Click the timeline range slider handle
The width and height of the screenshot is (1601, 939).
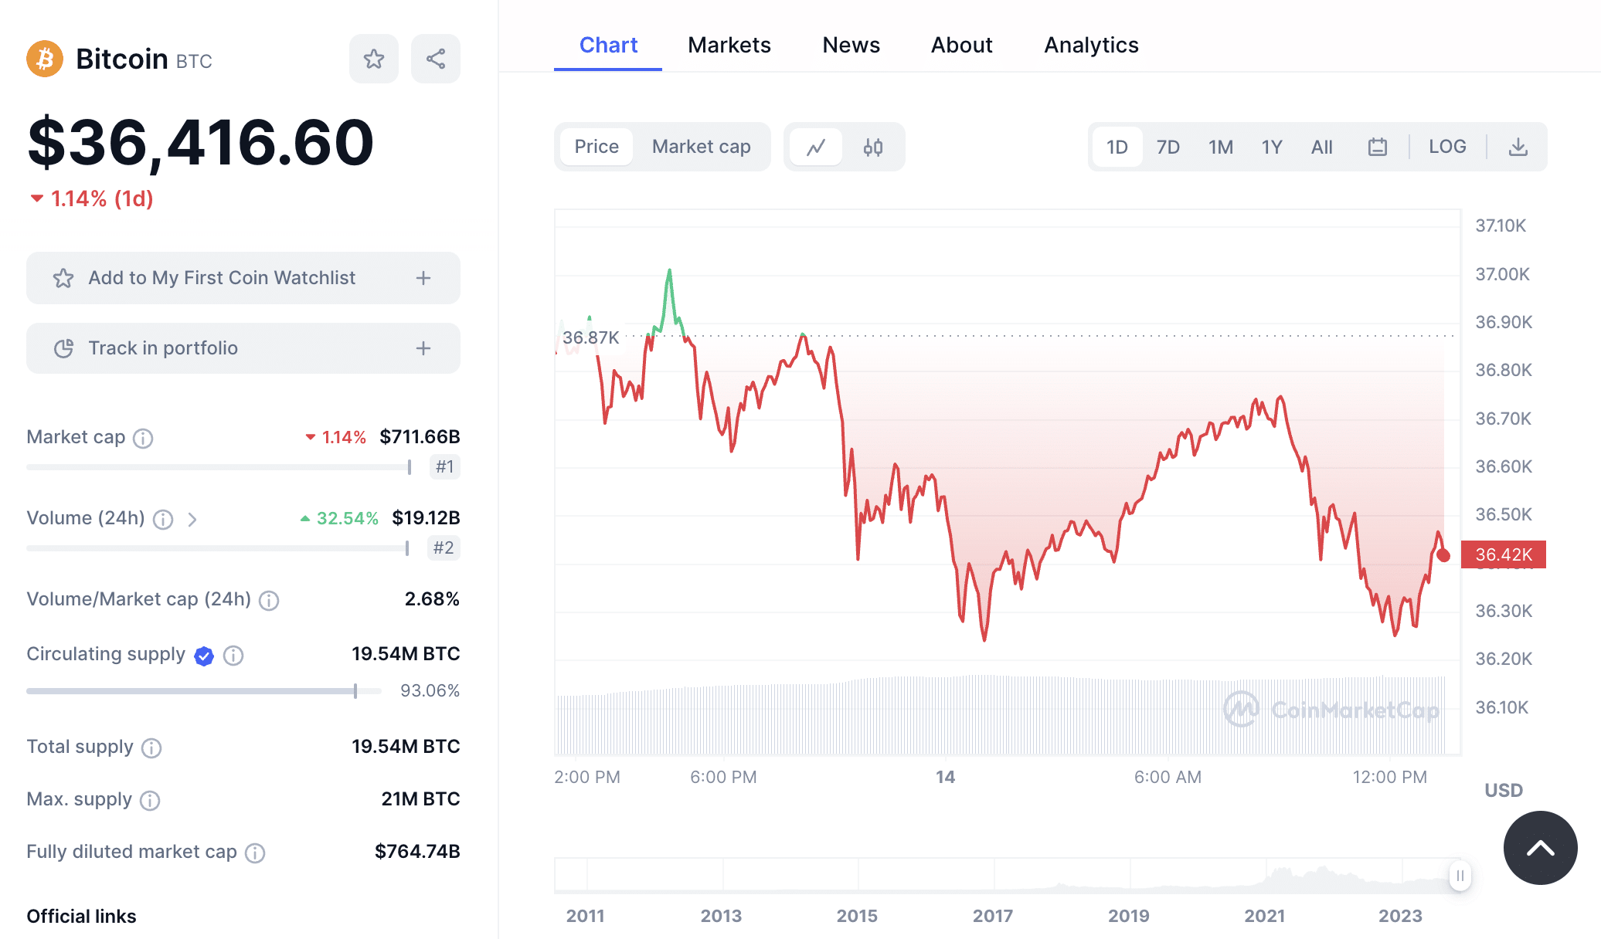click(x=1460, y=876)
